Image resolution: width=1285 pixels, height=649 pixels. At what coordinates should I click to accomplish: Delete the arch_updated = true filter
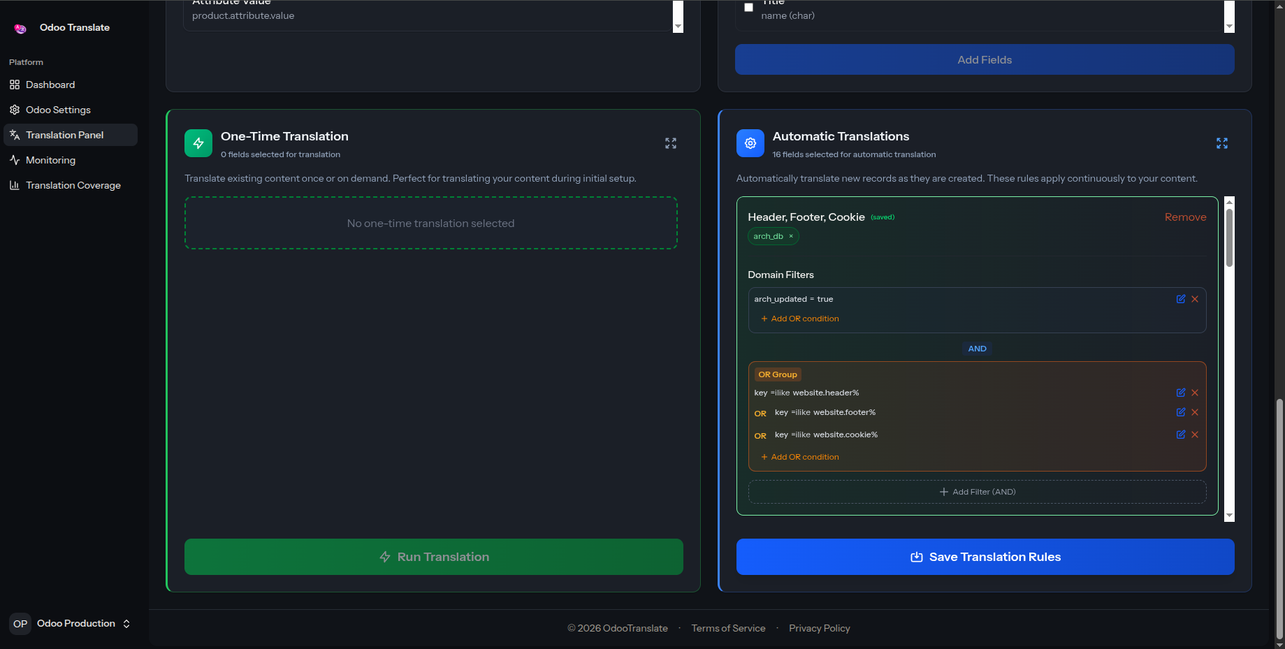coord(1195,299)
